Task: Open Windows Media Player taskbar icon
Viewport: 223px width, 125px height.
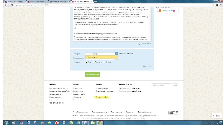Action: pos(42,123)
